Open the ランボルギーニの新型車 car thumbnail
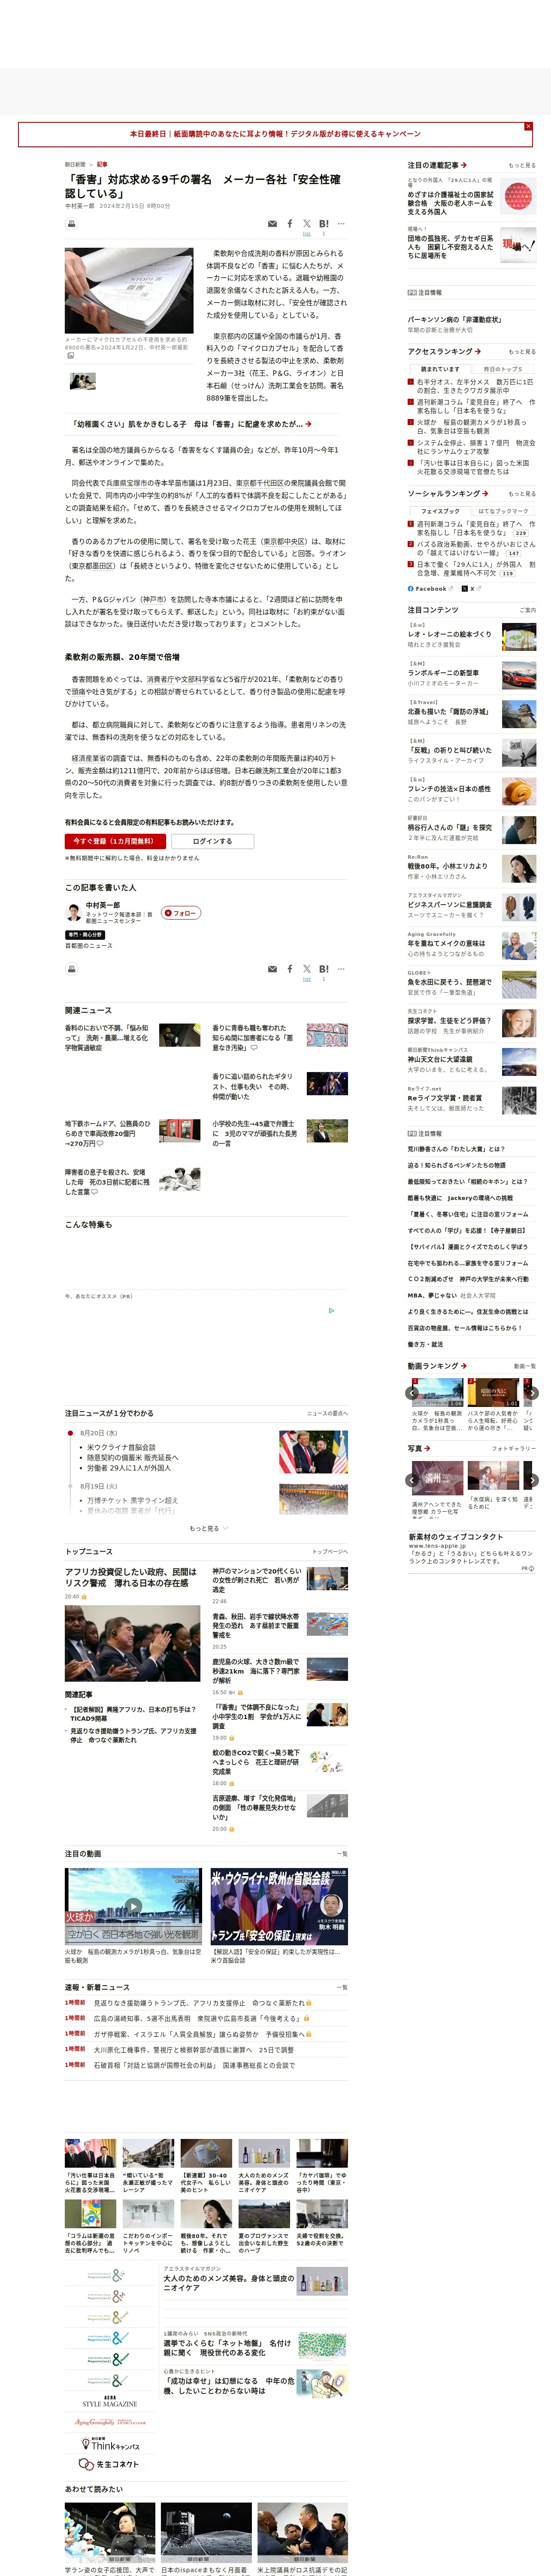The image size is (551, 2576). [519, 675]
